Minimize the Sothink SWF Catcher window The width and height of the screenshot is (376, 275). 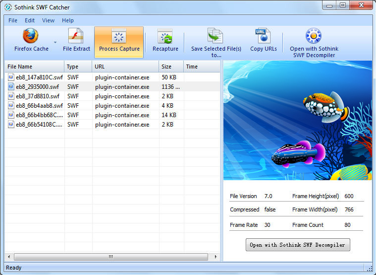pos(329,5)
